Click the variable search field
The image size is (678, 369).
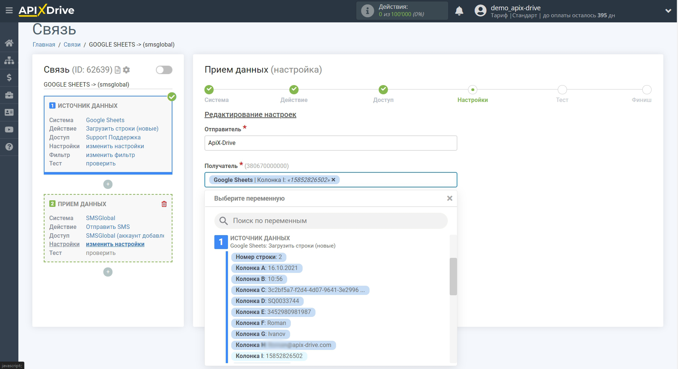point(331,221)
